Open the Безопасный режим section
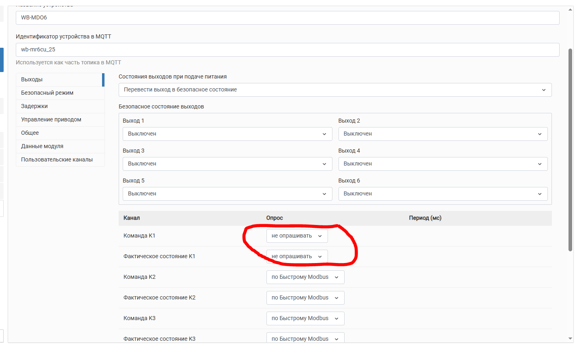 (x=60, y=93)
